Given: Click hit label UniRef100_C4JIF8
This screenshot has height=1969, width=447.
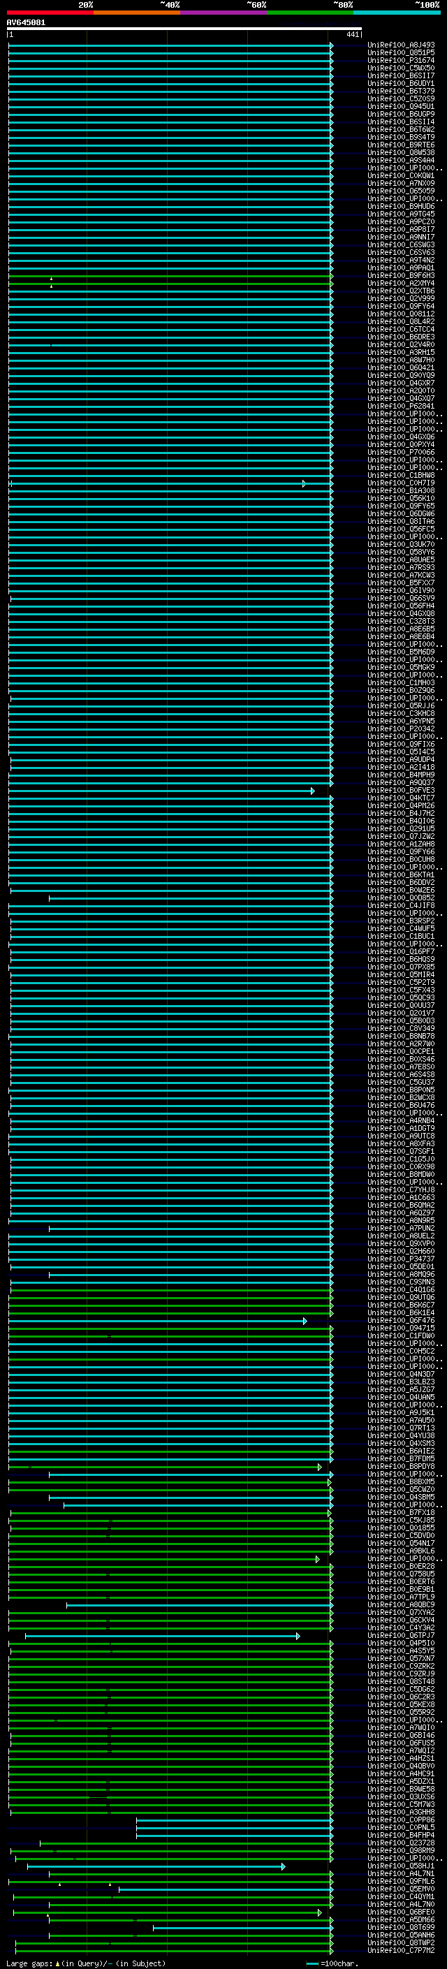Looking at the screenshot, I should (x=401, y=906).
